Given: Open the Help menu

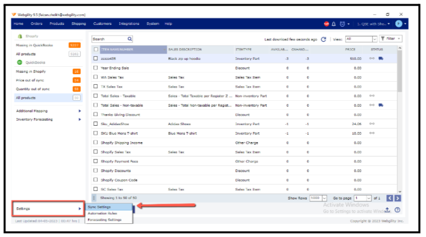Looking at the screenshot, I should tap(168, 24).
